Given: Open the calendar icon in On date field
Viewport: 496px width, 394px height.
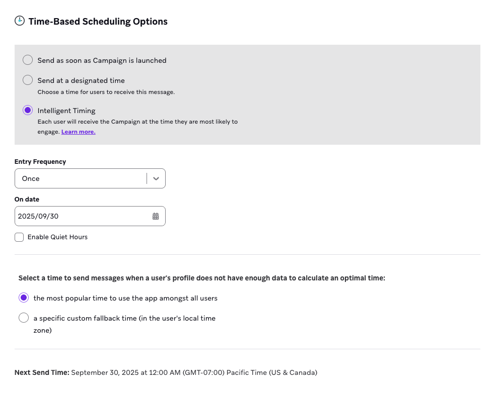Looking at the screenshot, I should click(x=156, y=216).
